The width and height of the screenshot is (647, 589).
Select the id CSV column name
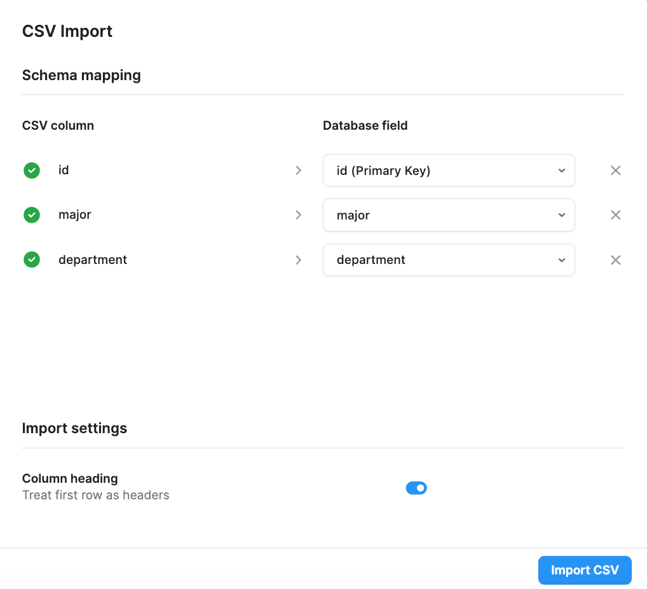click(x=64, y=170)
